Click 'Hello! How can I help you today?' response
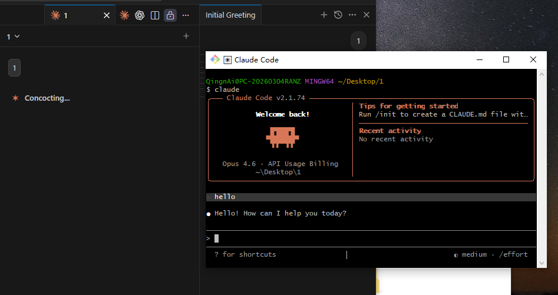This screenshot has height=295, width=558. pos(280,213)
